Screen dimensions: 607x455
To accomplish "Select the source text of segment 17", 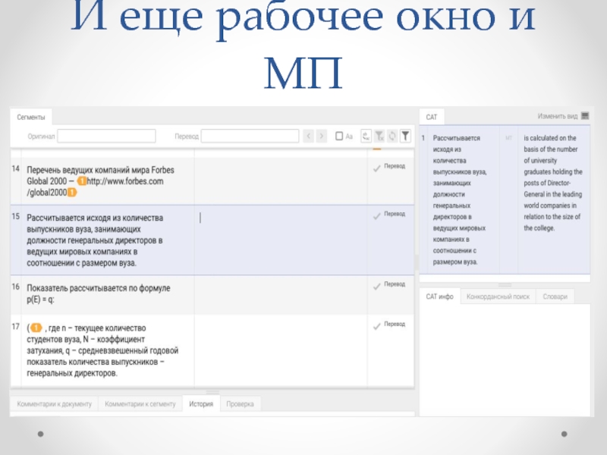I will (x=102, y=350).
